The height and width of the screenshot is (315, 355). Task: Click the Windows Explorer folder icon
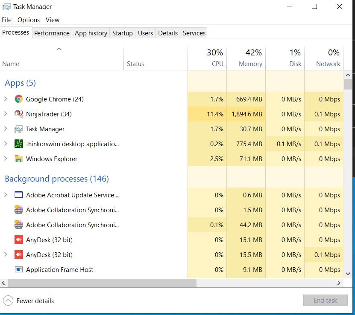click(x=18, y=159)
